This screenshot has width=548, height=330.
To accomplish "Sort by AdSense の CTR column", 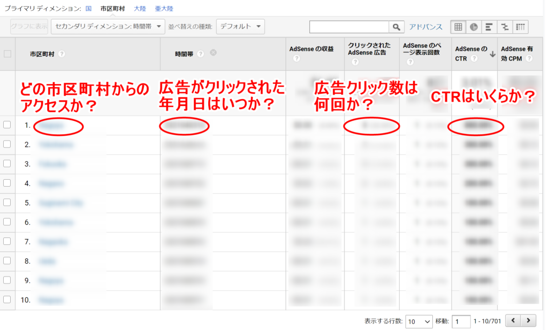I will pos(471,53).
